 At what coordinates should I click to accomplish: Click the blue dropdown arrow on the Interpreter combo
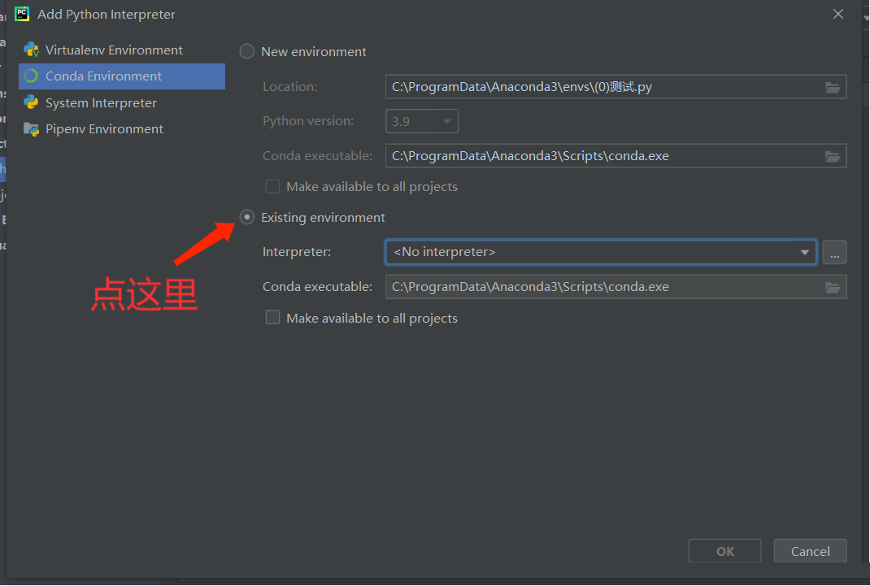pyautogui.click(x=804, y=252)
